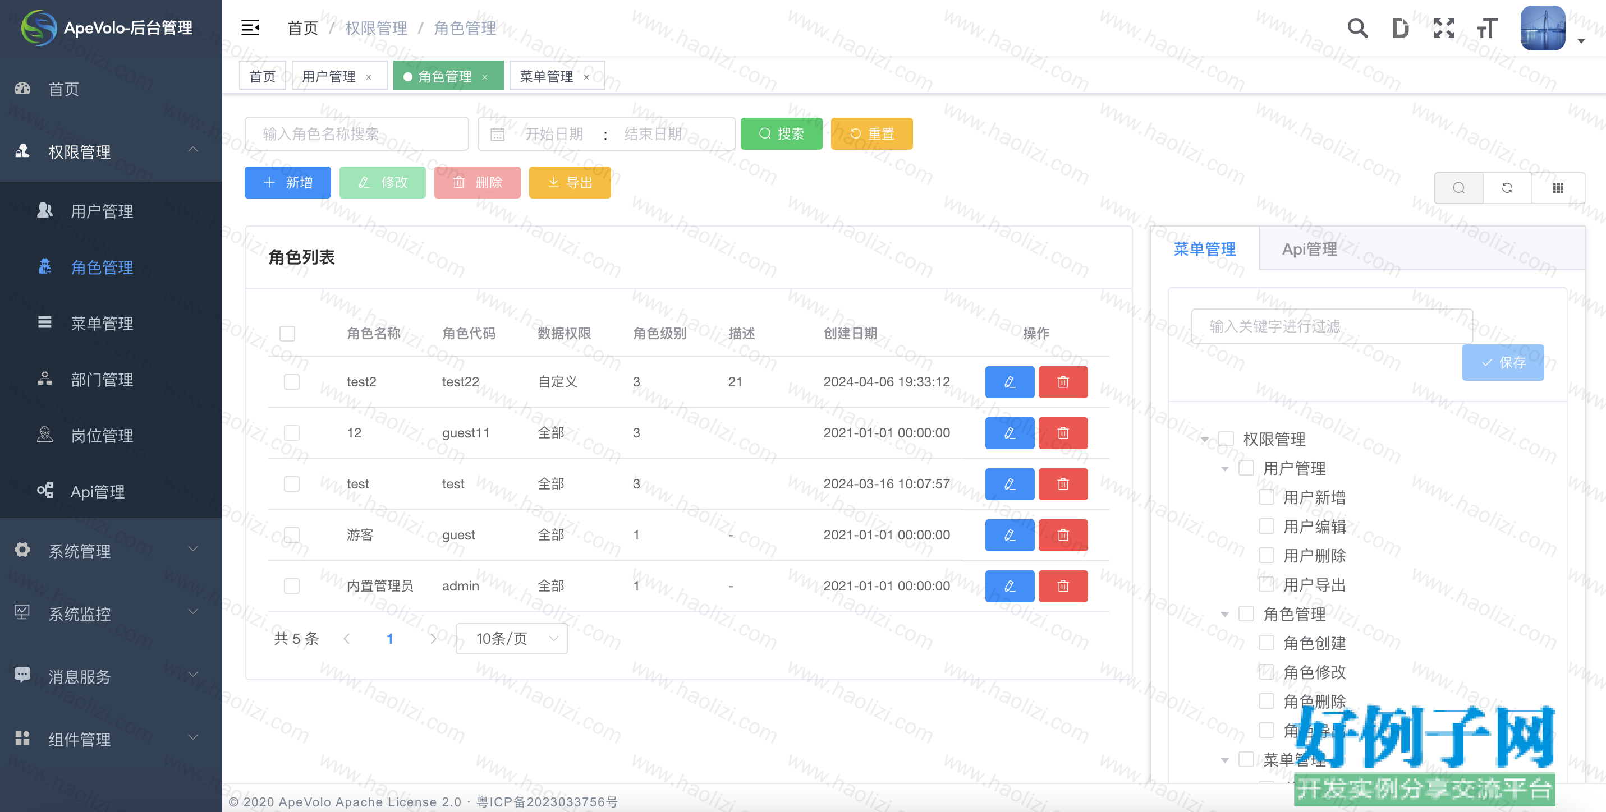Collapse the 角色管理 tree node arrow
This screenshot has height=812, width=1606.
pos(1224,615)
